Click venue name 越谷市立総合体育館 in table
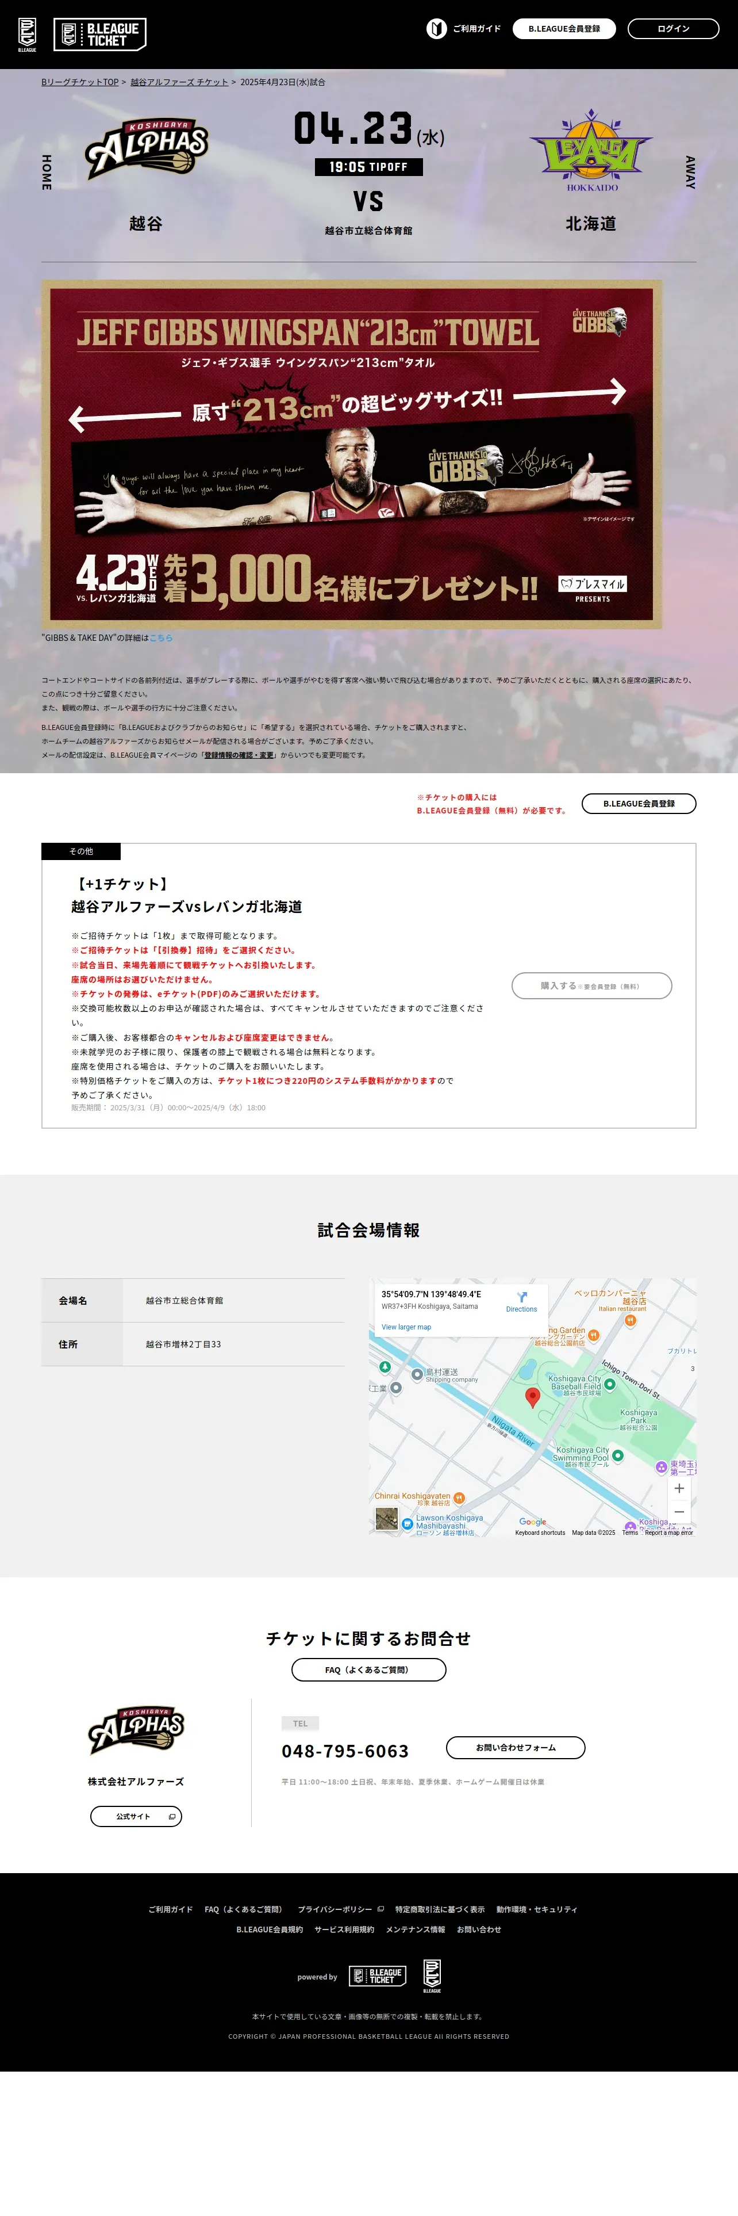The image size is (738, 2216). click(184, 1301)
